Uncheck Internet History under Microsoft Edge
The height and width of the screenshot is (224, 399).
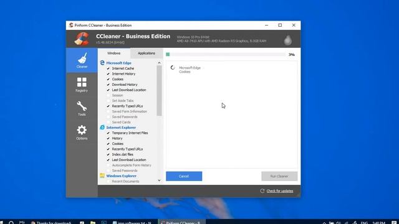point(108,73)
